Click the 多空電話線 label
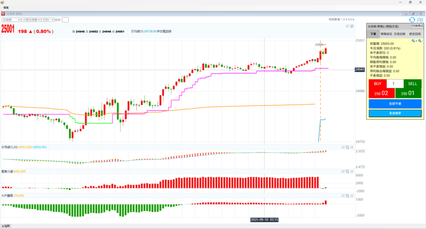The width and height of the screenshot is (426, 229). 164,32
